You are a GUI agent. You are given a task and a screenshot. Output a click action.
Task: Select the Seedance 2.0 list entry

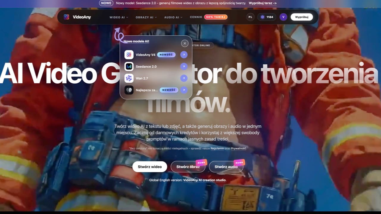(156, 67)
